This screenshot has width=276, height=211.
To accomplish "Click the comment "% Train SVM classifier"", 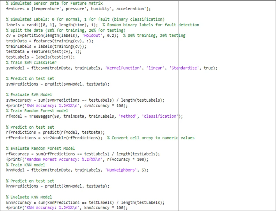I will click(x=31, y=63).
